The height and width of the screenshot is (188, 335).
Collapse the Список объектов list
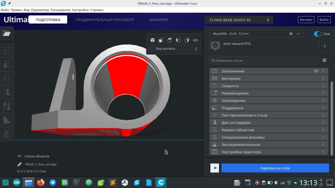click(x=19, y=156)
